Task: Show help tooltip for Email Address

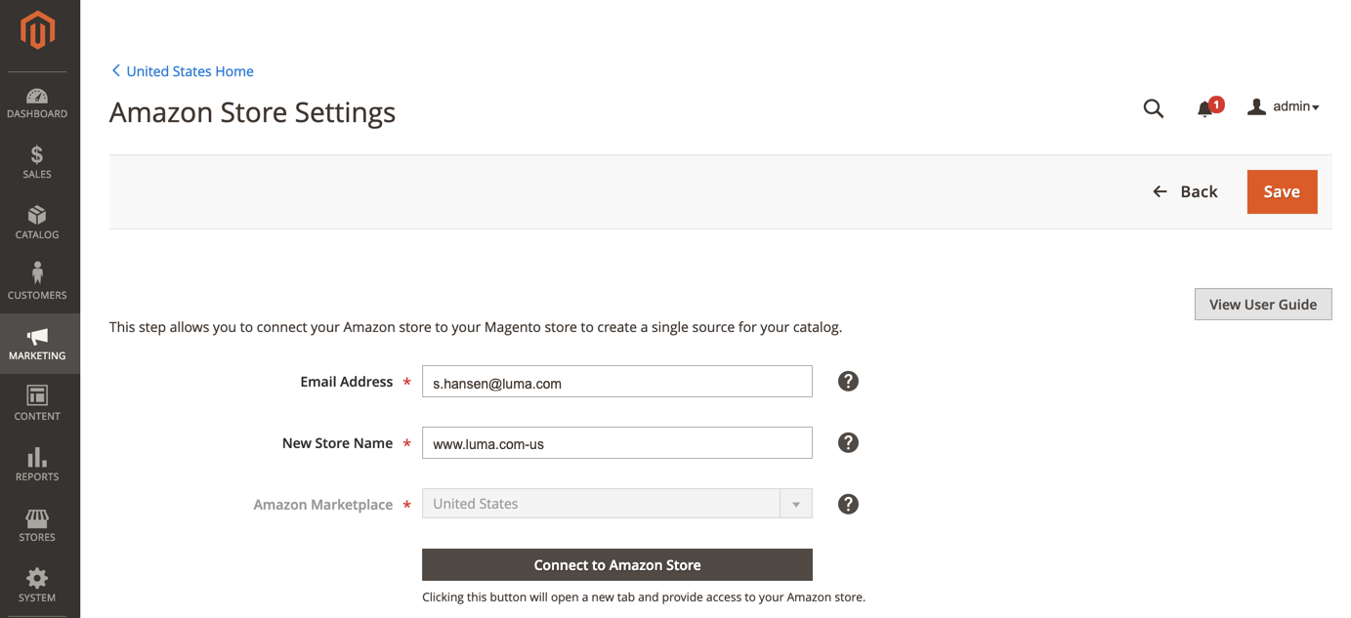Action: click(x=848, y=382)
